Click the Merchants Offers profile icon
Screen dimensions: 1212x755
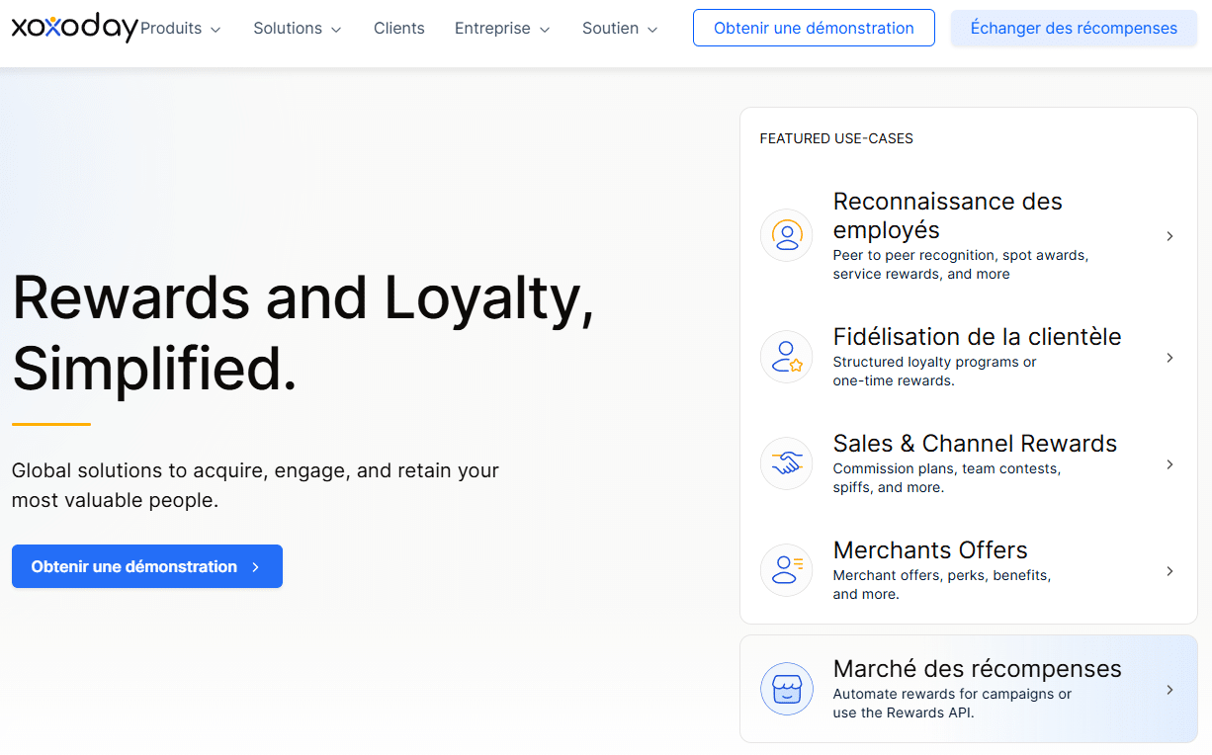[x=786, y=570]
